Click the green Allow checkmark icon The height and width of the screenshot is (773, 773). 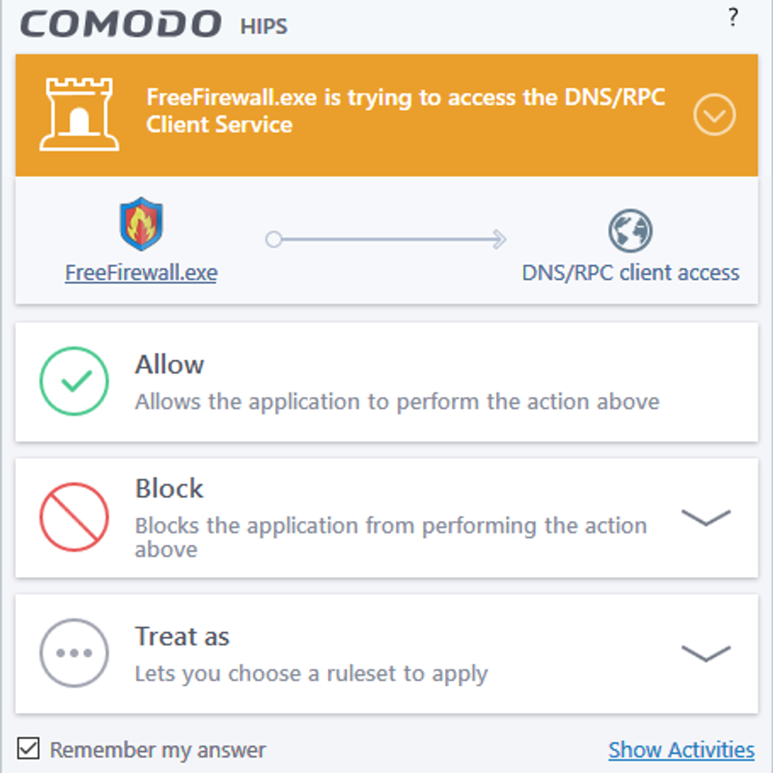pos(74,381)
